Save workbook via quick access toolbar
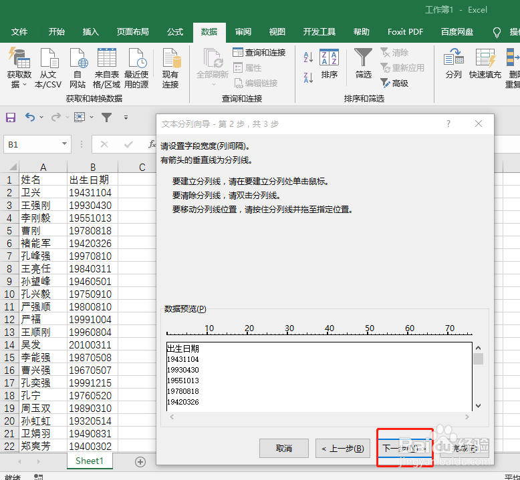 (11, 117)
